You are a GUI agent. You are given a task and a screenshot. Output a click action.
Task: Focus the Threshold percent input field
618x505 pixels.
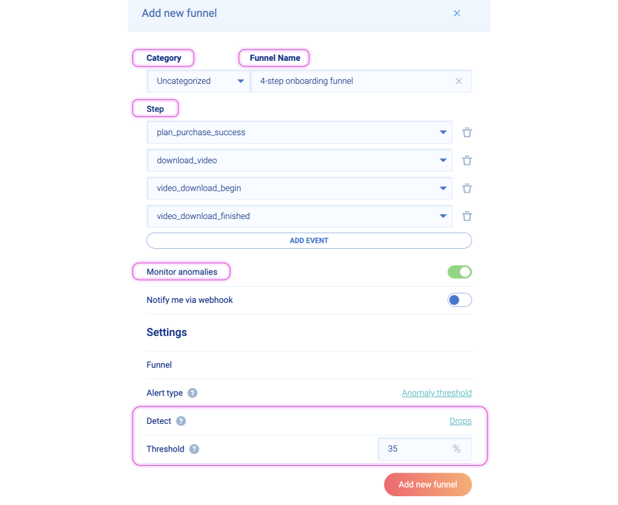[425, 449]
